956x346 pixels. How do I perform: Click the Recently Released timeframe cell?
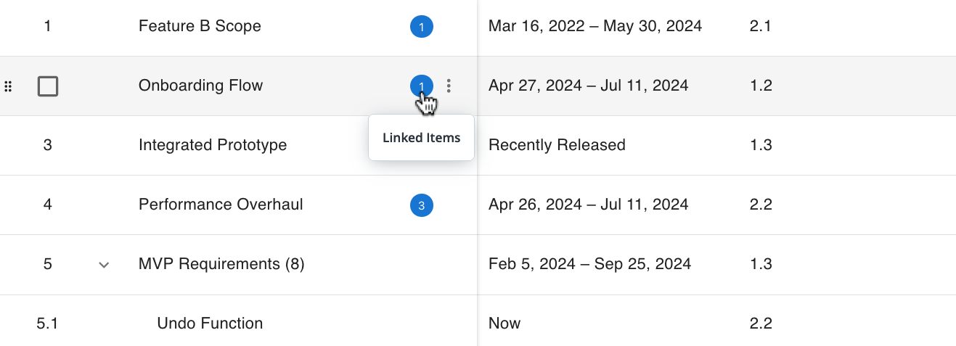pos(557,146)
